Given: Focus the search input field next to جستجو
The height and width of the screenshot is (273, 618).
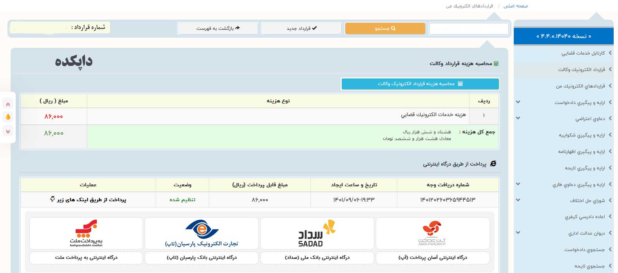Looking at the screenshot, I should [469, 29].
